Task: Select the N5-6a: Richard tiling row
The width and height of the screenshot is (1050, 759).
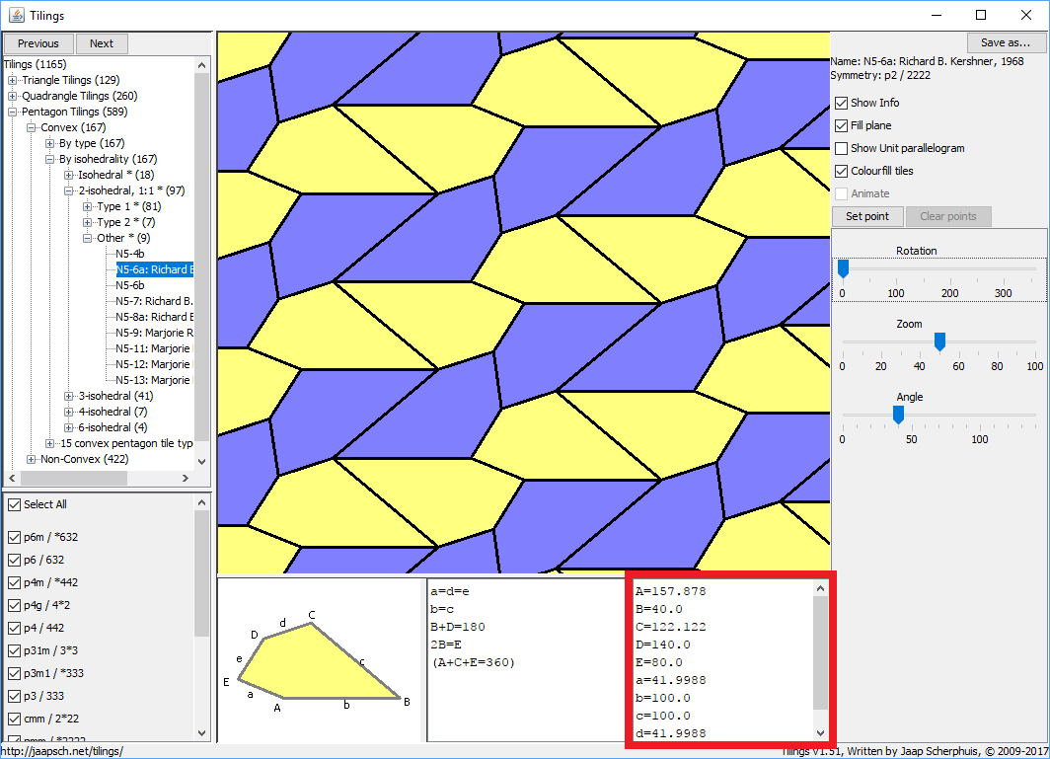Action: point(155,269)
